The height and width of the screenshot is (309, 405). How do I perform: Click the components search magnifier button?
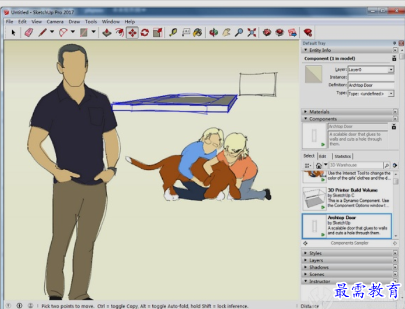386,165
